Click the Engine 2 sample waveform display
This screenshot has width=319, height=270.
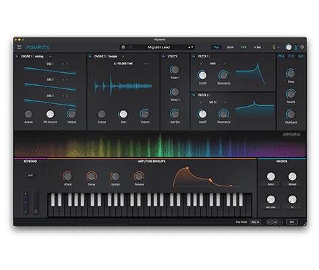tap(123, 86)
